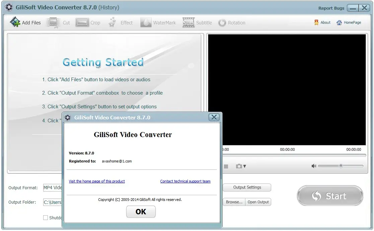374x231 pixels.
Task: Click the WaterMark droplet icon
Action: pyautogui.click(x=146, y=23)
